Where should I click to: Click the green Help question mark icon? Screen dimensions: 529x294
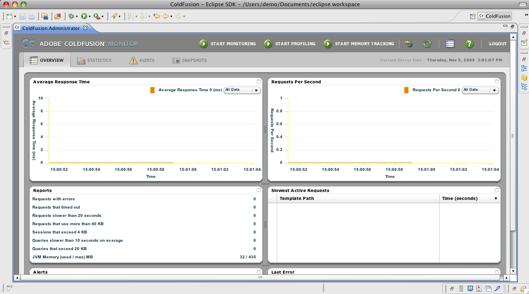tap(469, 44)
